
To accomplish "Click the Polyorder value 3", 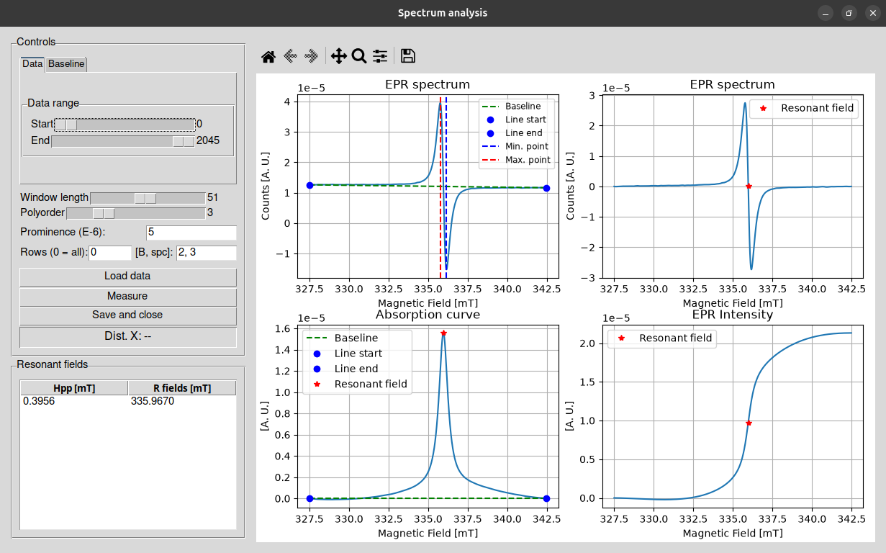I will tap(210, 213).
